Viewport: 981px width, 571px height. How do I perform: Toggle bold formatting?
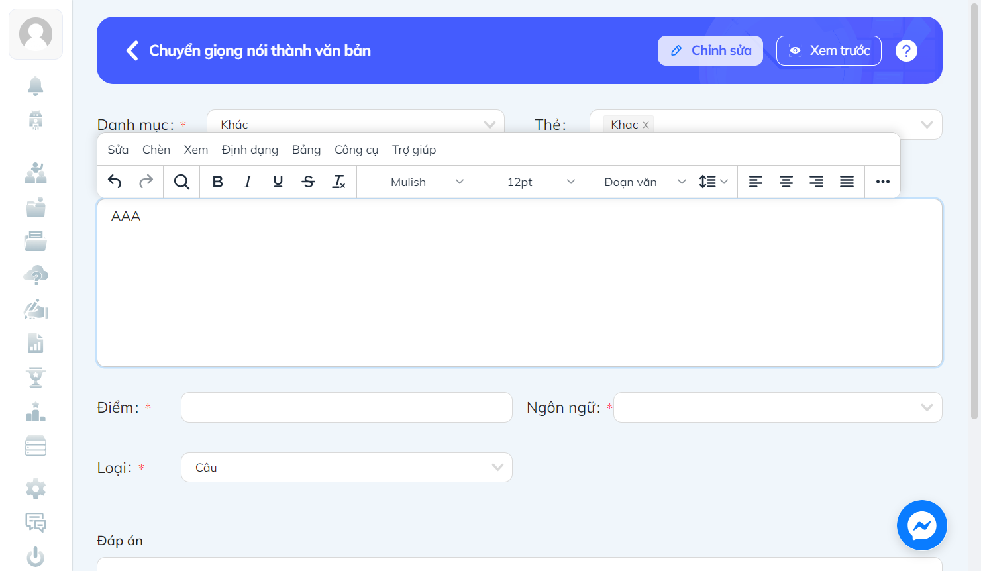217,182
